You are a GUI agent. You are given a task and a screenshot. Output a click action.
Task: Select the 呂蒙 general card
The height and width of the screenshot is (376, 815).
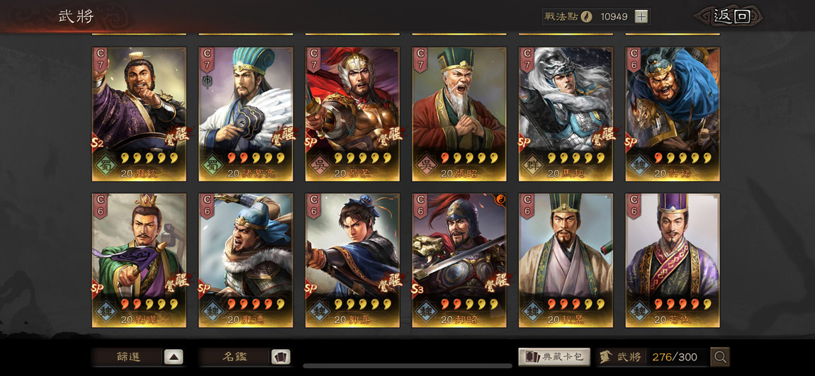point(352,114)
